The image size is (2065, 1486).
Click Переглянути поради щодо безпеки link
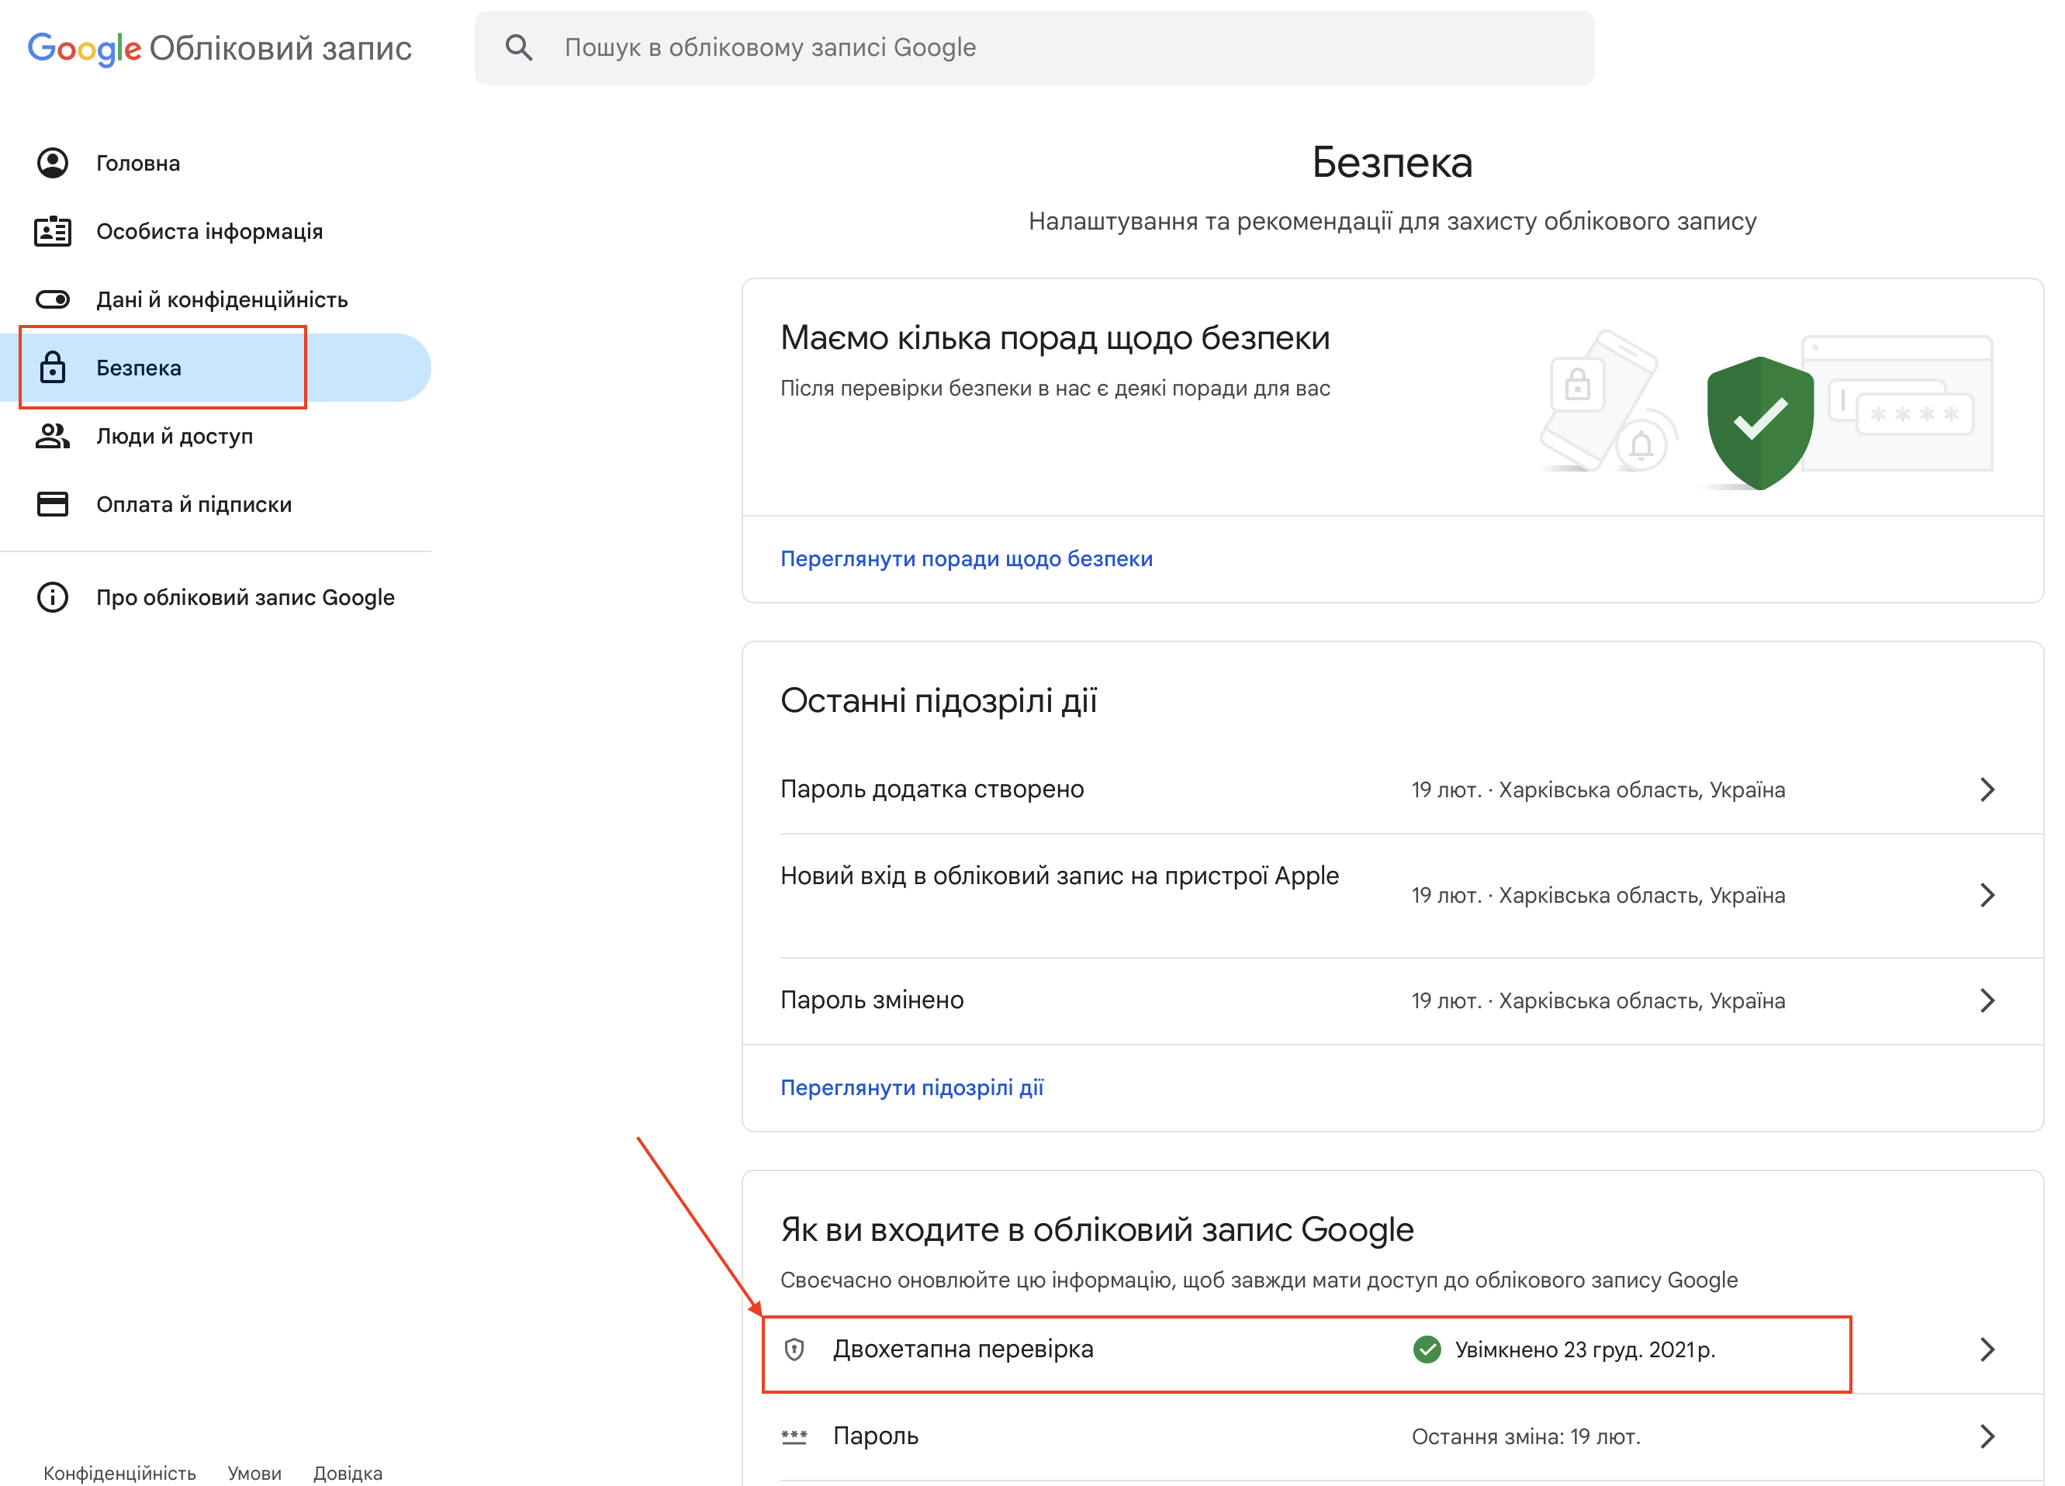pyautogui.click(x=966, y=558)
